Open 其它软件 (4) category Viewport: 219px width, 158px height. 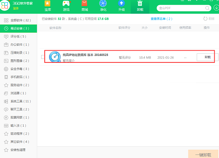click(x=18, y=142)
